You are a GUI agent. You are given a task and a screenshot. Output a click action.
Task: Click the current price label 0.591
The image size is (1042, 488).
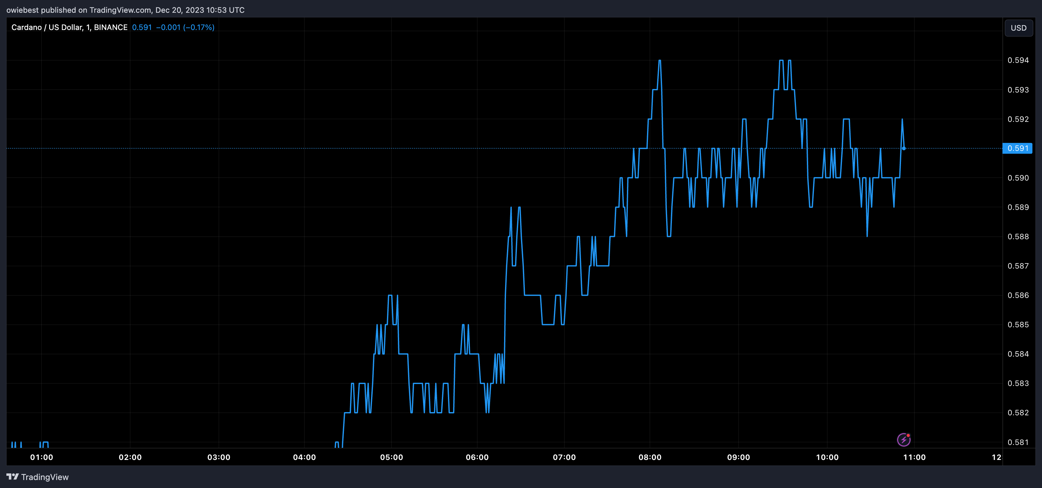pyautogui.click(x=1017, y=148)
